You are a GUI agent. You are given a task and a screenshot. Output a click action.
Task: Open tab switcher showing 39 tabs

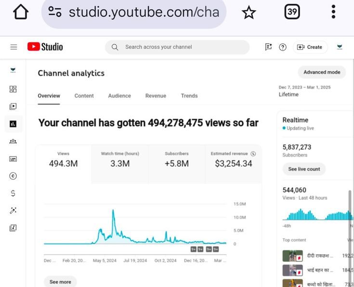click(292, 12)
